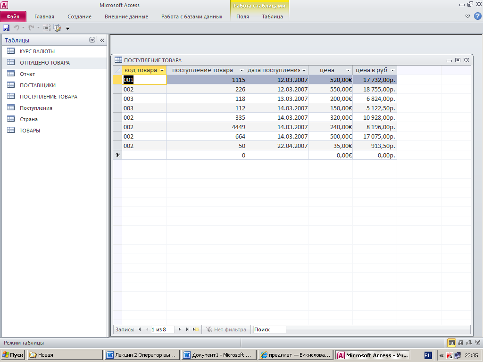Go to last record navigation button
Screen dimensions: 483x362
pyautogui.click(x=187, y=329)
